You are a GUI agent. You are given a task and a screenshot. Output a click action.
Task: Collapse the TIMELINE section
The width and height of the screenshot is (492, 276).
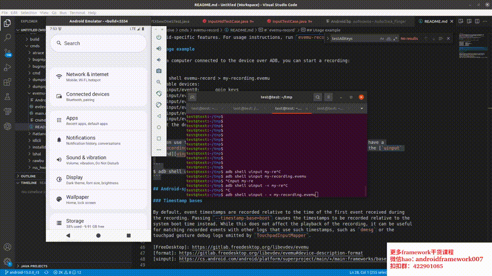[x=29, y=183]
